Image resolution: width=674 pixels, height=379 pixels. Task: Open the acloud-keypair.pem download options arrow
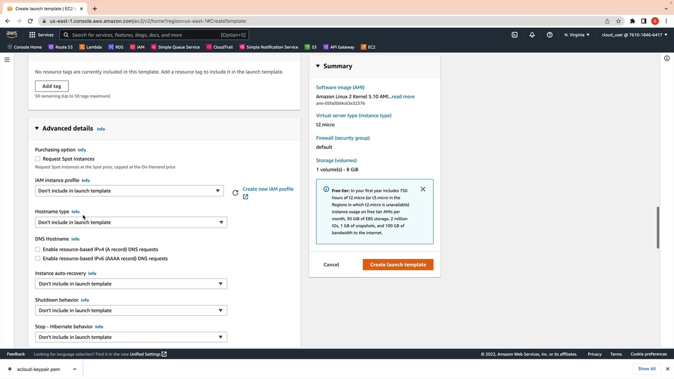coord(75,369)
